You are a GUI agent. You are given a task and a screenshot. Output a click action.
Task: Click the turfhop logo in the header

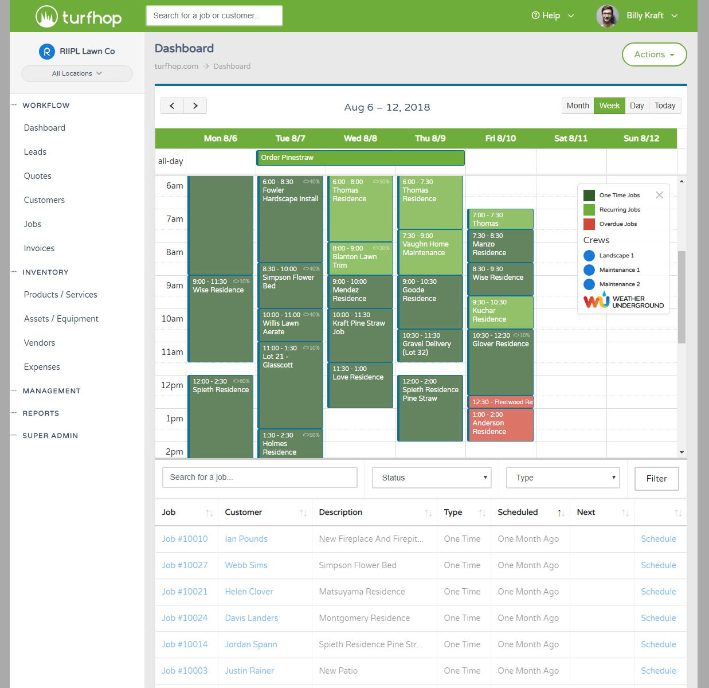(78, 15)
